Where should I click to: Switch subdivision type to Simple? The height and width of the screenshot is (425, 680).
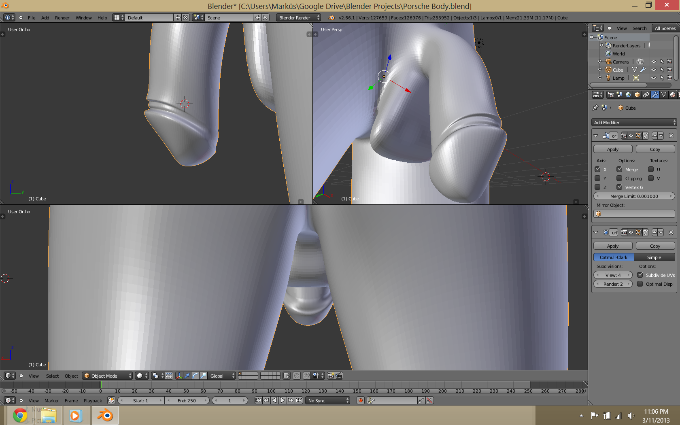point(654,257)
